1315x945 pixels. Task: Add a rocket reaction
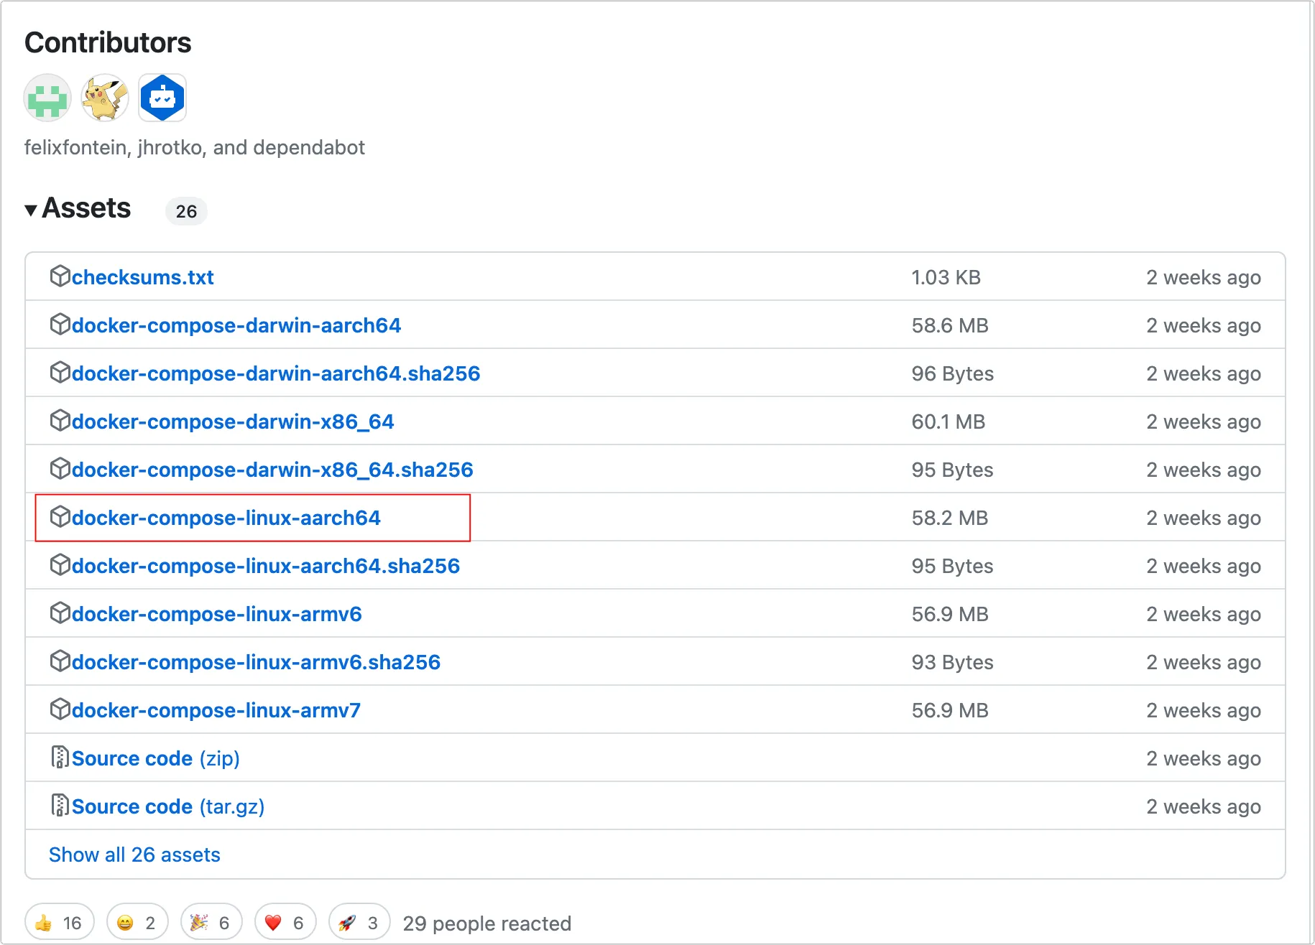(359, 922)
